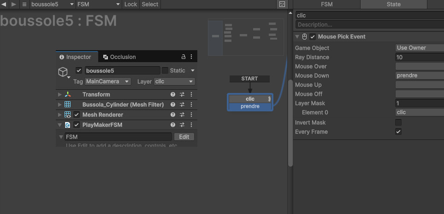Toggle the minimap icon in the toolbar
444x214 pixels.
[x=282, y=4]
